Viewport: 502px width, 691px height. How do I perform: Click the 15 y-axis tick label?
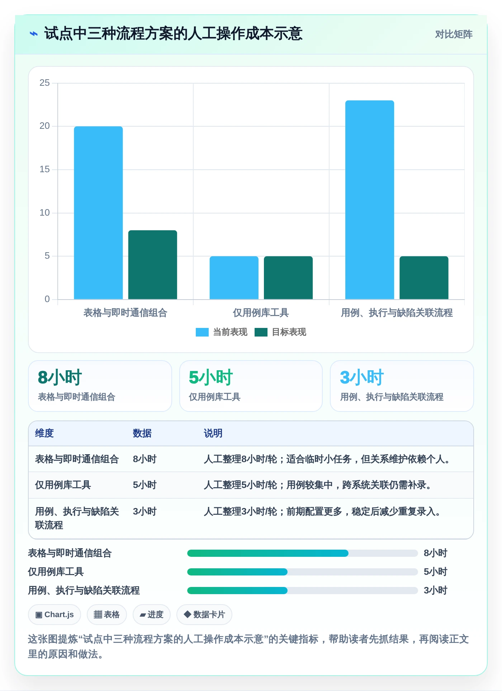[45, 169]
